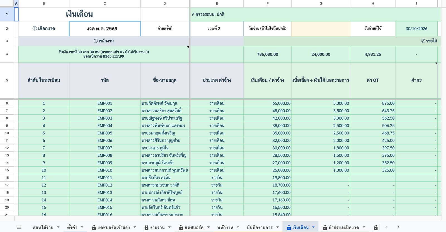Select allowance total 24,000.00 cell
The width and height of the screenshot is (446, 232).
click(x=321, y=54)
